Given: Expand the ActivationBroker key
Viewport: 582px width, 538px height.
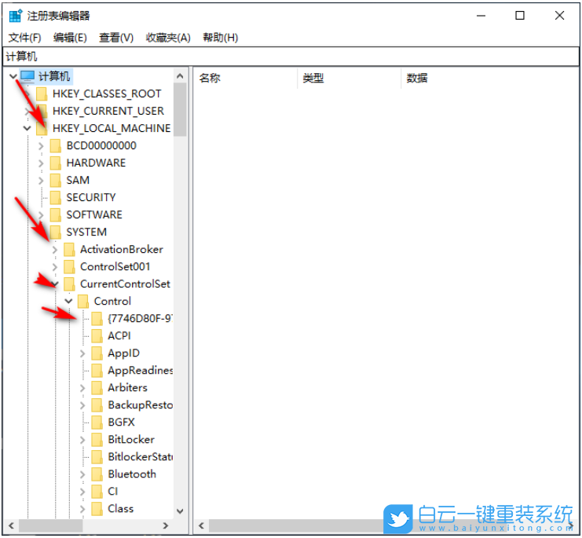Looking at the screenshot, I should point(54,250).
